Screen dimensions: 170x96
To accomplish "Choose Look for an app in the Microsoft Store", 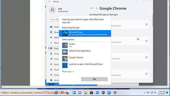I will (x=85, y=65).
